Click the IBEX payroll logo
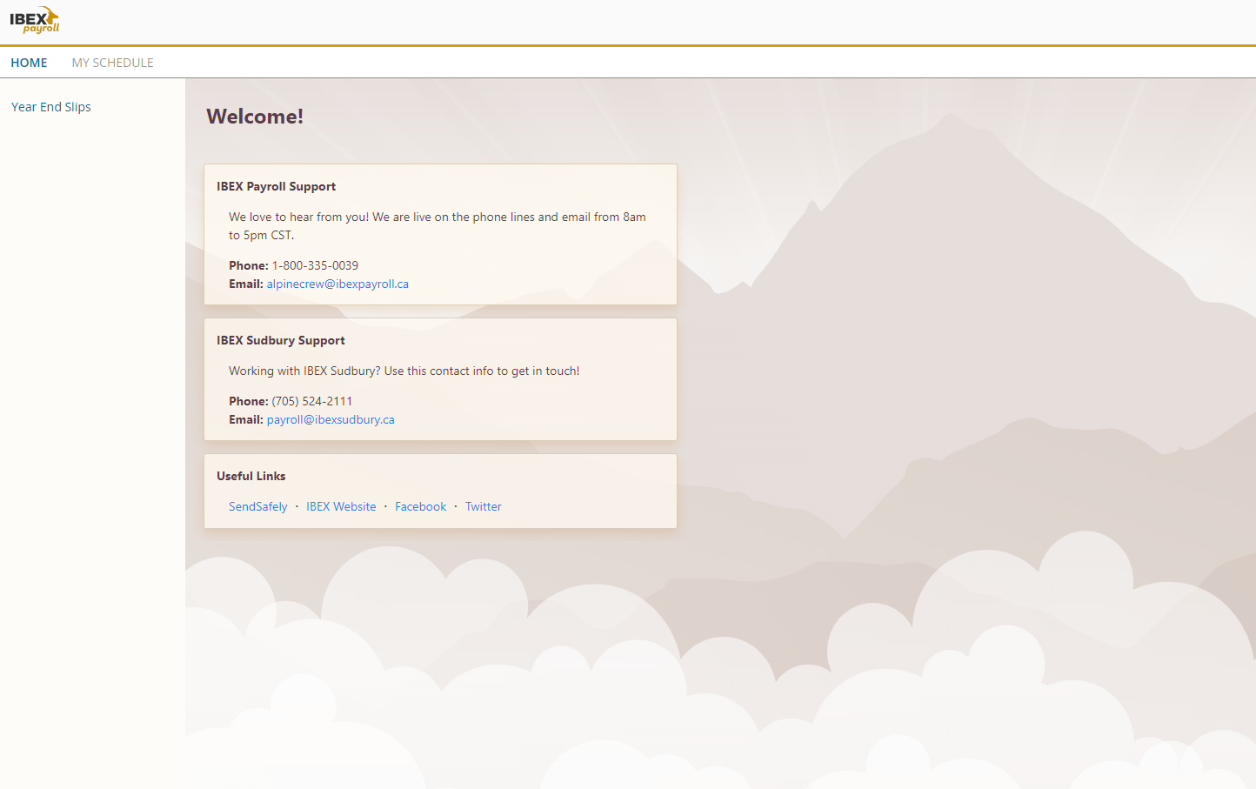Screen dimensions: 1256x789 tap(35, 20)
